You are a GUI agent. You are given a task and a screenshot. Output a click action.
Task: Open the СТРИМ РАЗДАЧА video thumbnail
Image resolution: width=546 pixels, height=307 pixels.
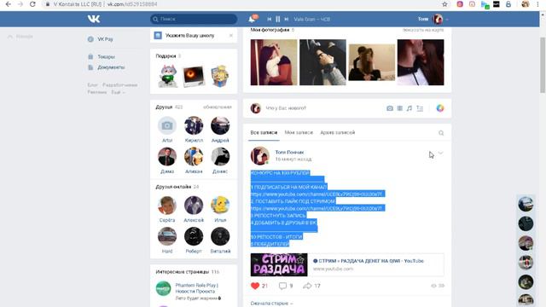point(279,264)
